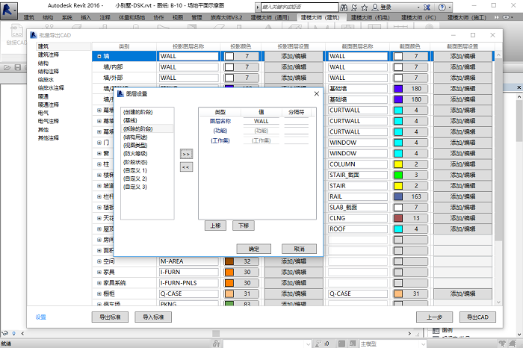Click the keyword search input field
523x348 pixels.
point(300,7)
